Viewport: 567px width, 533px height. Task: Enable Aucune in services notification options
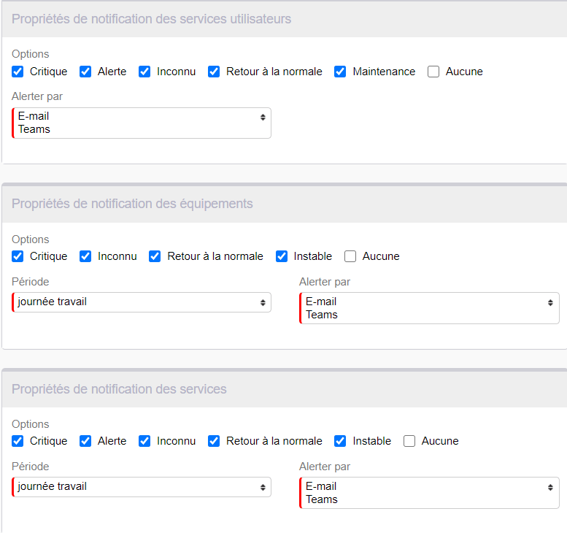click(x=409, y=441)
